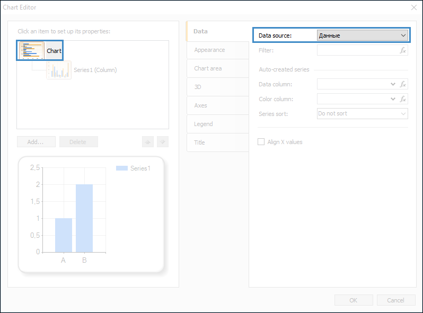
Task: Expand the Data column dropdown arrow
Action: click(393, 84)
